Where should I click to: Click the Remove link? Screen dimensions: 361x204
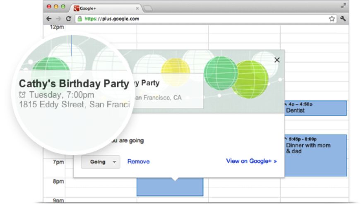138,161
